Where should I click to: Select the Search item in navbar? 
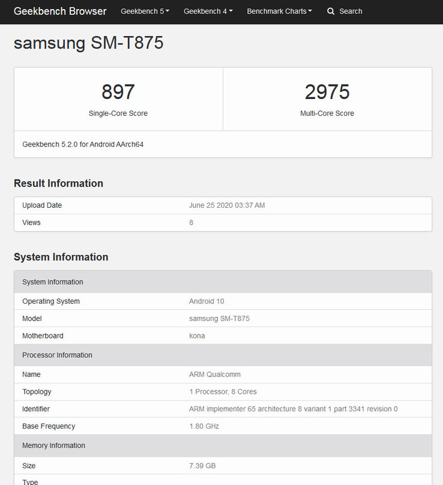[345, 11]
